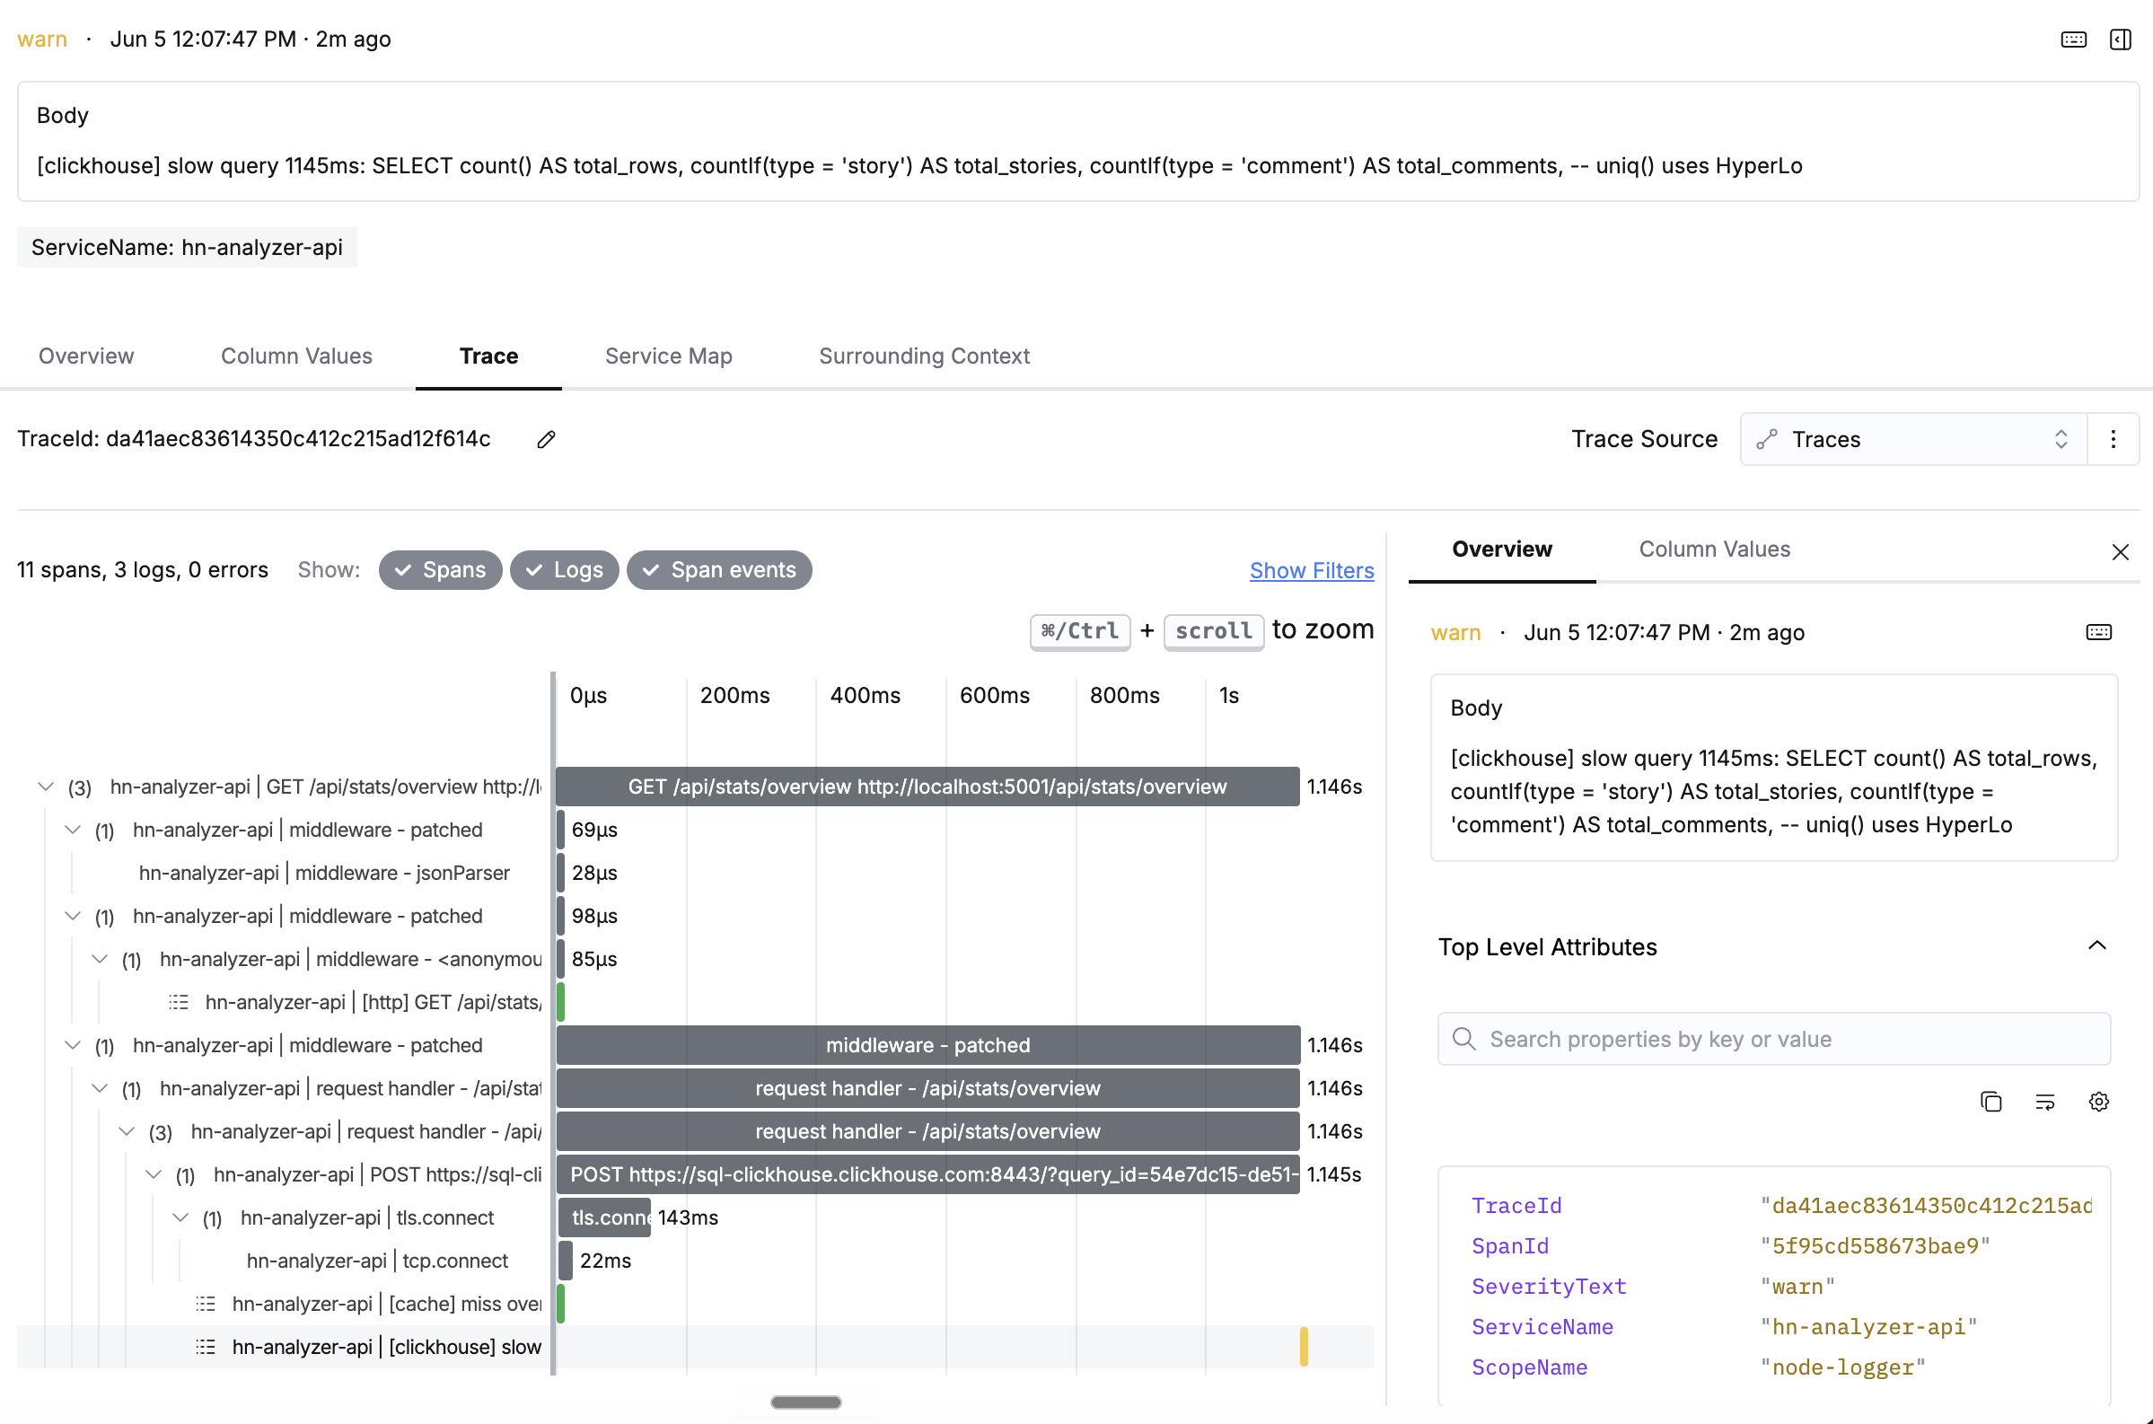
Task: Copy attributes using the copy icon
Action: pyautogui.click(x=1990, y=1102)
